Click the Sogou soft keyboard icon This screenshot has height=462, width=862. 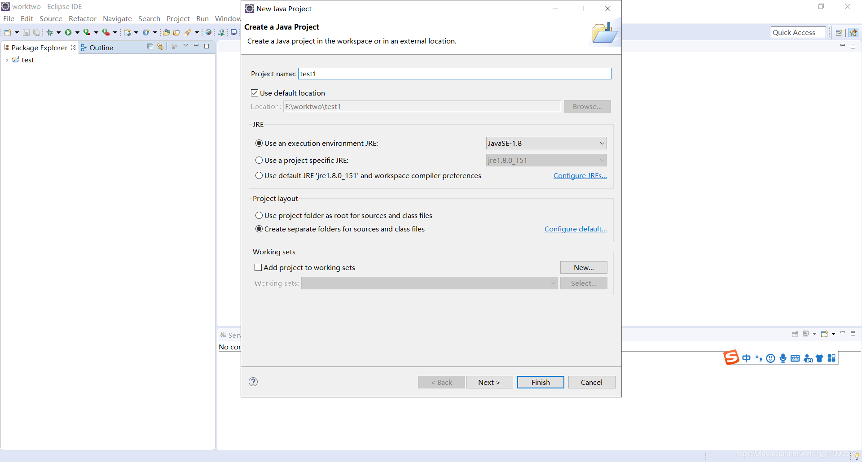(795, 358)
